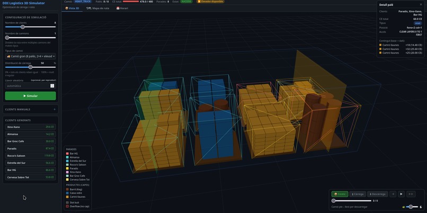Click the Nombre de clients slider handle
This screenshot has width=427, height=213.
[23, 27]
